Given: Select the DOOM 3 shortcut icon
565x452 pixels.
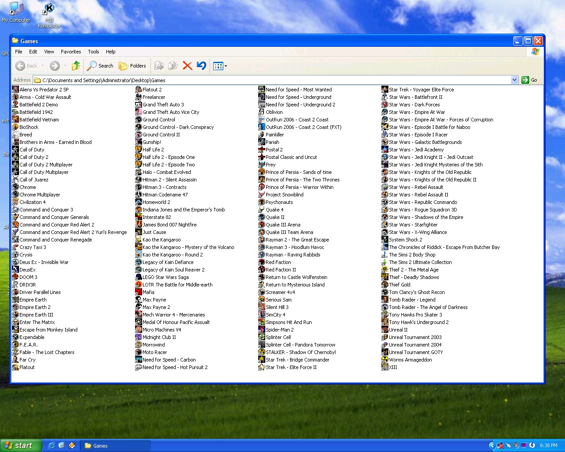Looking at the screenshot, I should (x=15, y=277).
